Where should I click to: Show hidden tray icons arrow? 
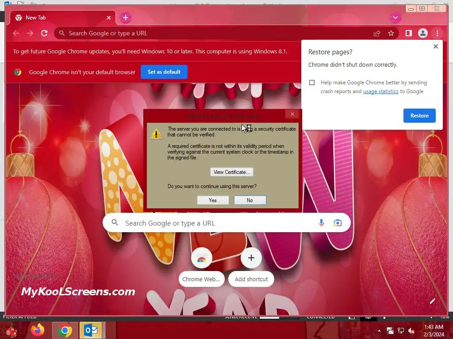click(x=379, y=331)
